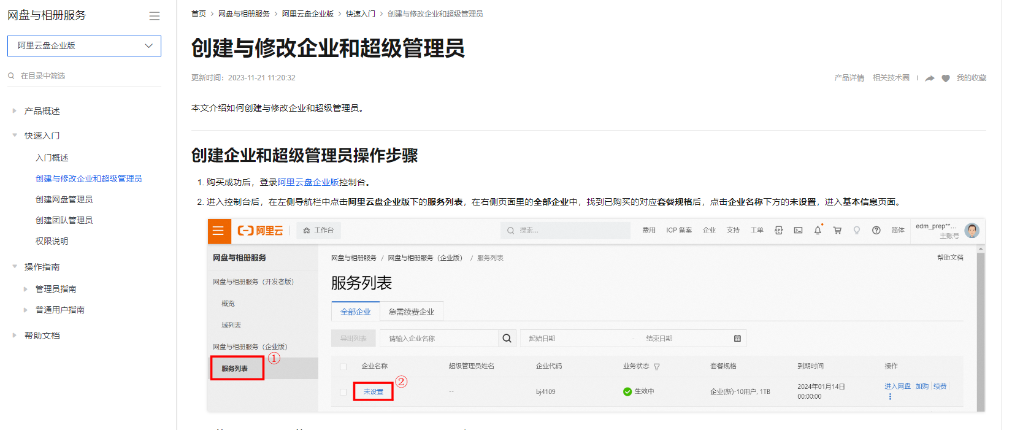Switch to the 急需续费企业 tab
Image resolution: width=1012 pixels, height=430 pixels.
coord(412,312)
